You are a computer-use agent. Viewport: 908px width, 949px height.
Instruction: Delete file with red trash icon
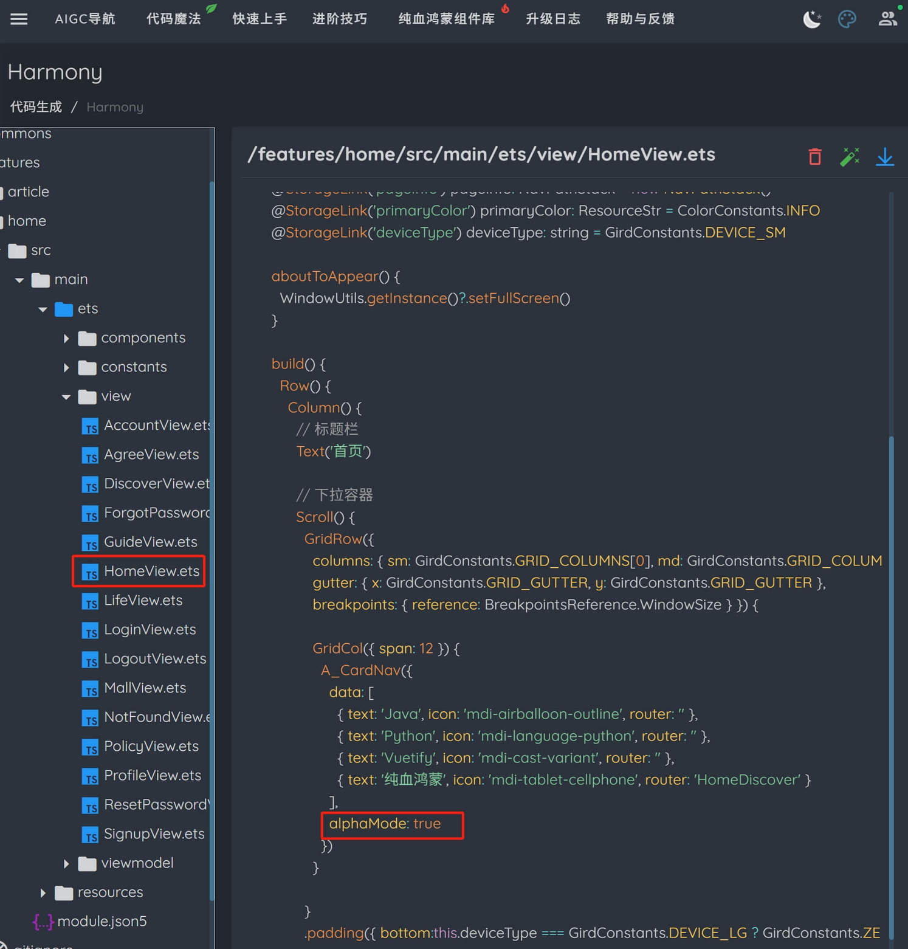coord(815,157)
